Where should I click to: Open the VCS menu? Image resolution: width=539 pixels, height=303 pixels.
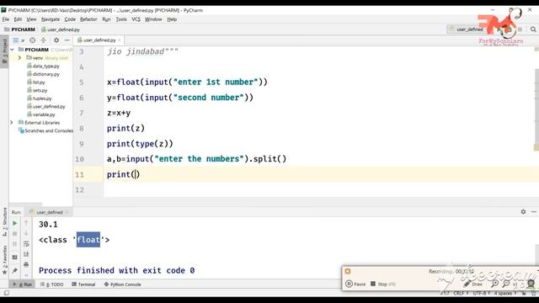point(136,19)
